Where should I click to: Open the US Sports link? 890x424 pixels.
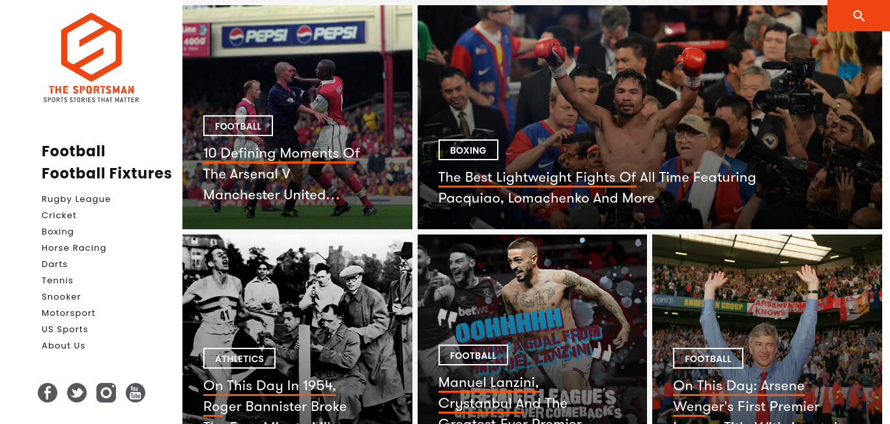(x=65, y=330)
